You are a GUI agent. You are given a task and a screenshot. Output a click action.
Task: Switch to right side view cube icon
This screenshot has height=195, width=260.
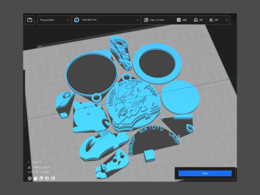[53, 178]
